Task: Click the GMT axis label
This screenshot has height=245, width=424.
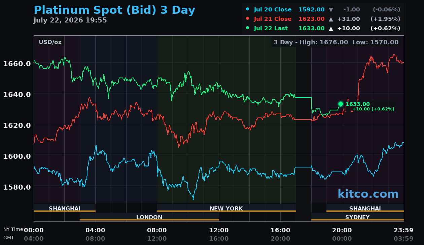Action: (x=9, y=238)
